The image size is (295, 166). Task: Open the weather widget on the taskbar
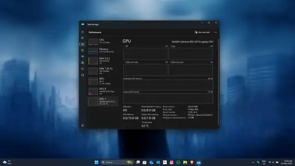(7, 162)
